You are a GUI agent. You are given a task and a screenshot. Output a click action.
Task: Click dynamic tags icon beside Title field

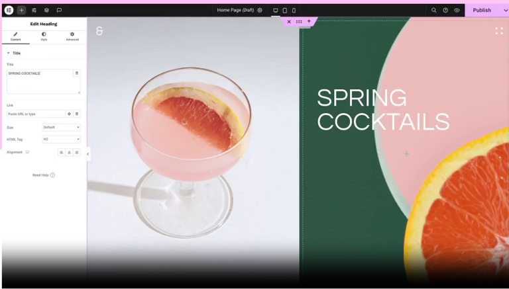pyautogui.click(x=77, y=73)
